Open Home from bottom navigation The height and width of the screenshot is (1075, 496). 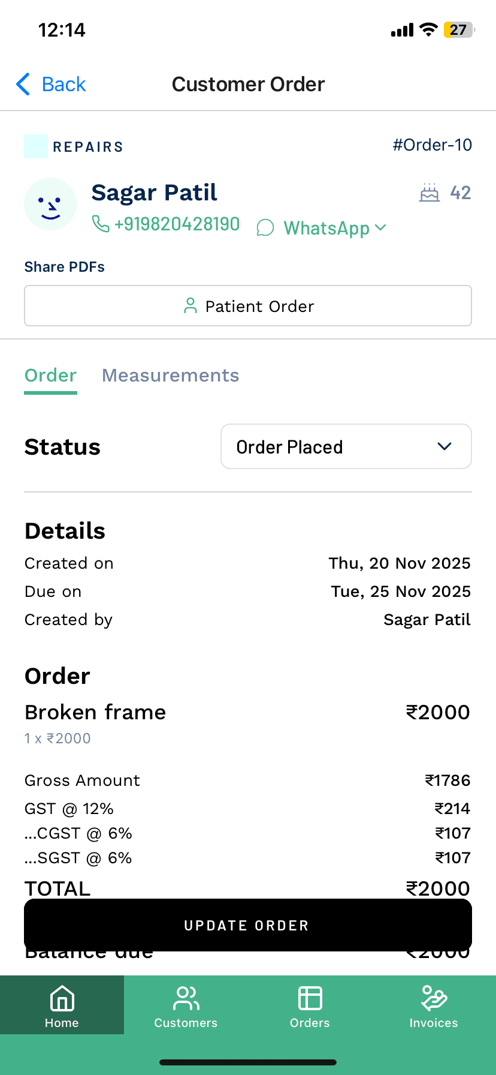point(62,1005)
